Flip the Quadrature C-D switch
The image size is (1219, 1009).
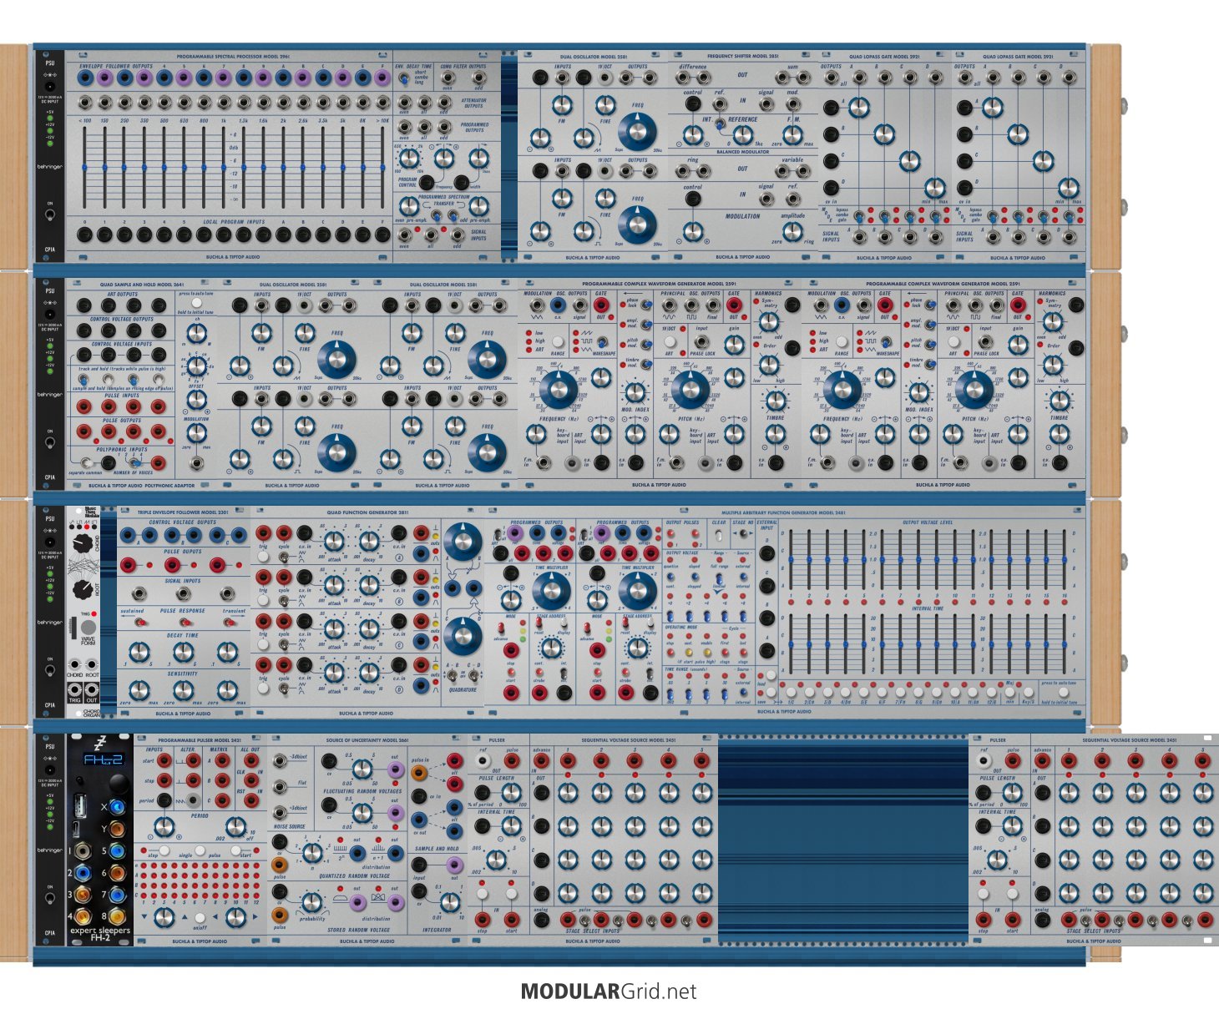pyautogui.click(x=473, y=677)
